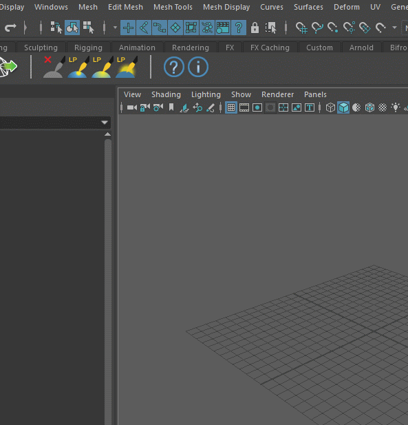Open the Deform menu
408x425 pixels.
tap(347, 7)
